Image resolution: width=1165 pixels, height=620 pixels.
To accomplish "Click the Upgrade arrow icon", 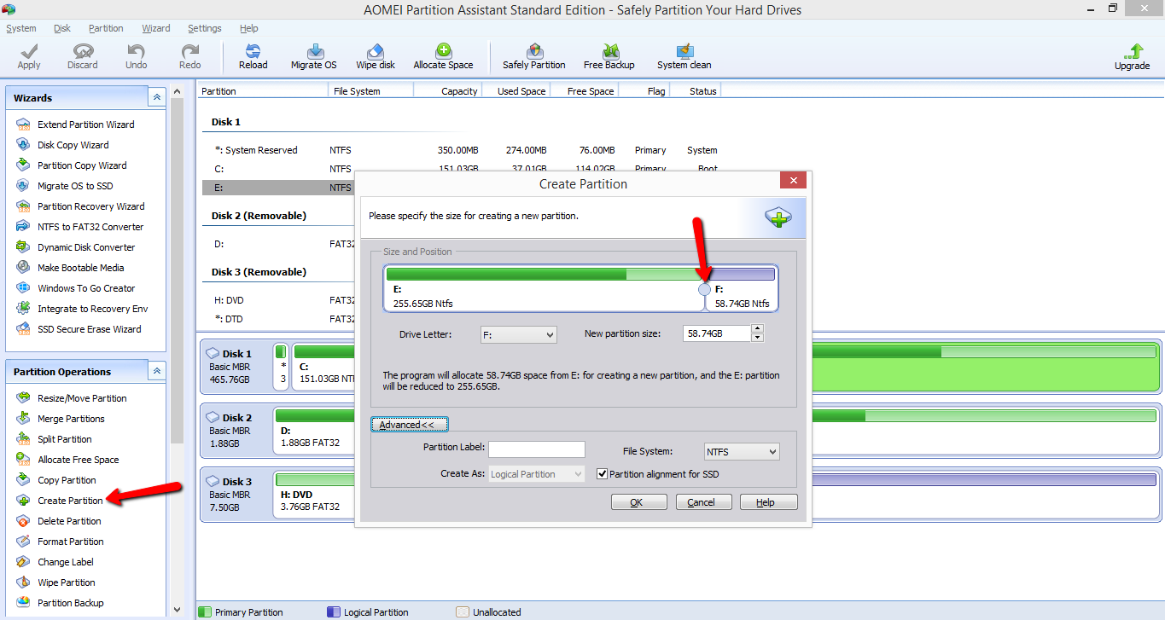I will pyautogui.click(x=1133, y=51).
